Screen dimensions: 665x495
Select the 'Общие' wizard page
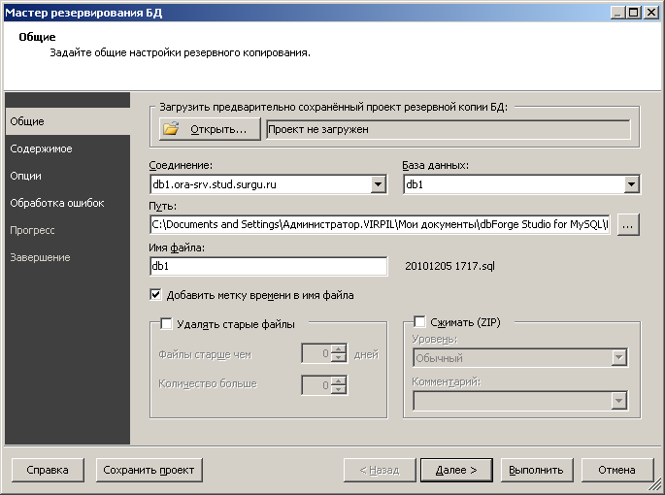67,121
